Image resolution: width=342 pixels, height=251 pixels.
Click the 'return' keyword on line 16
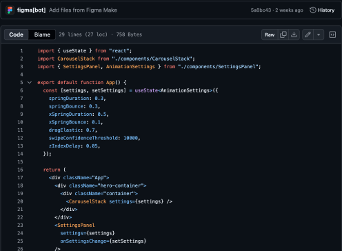pos(52,170)
